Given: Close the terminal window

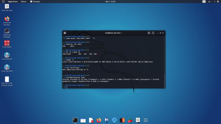Looking at the screenshot, I should click(x=163, y=33).
